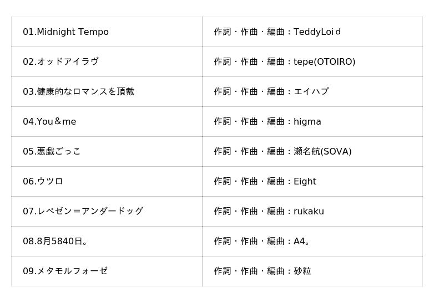The image size is (444, 303).
Task: Click the A4。 credit text
Action: [302, 242]
